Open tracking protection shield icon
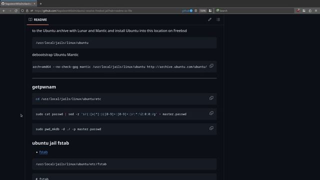Viewport: 320px width, 180px height. pyautogui.click(x=22, y=10)
